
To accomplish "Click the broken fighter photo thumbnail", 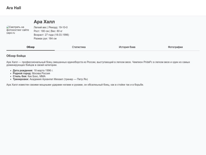I will click(x=18, y=30).
